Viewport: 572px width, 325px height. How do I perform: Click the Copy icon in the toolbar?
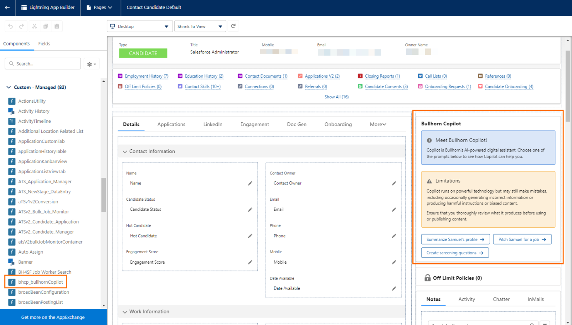click(45, 26)
